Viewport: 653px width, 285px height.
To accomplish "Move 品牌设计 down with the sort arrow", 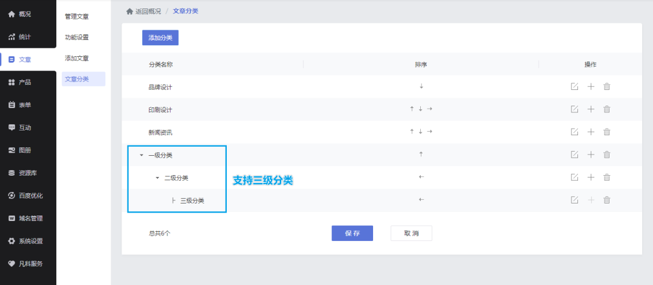I will pos(421,86).
